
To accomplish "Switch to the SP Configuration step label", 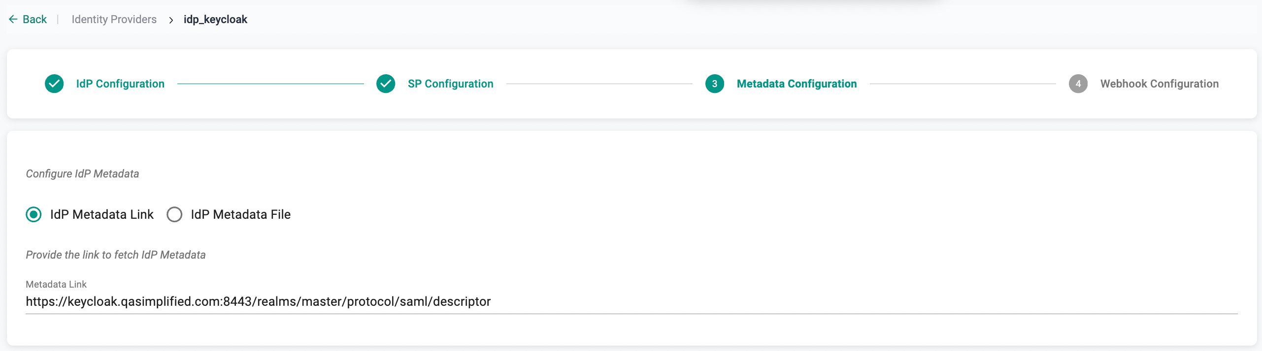I will point(450,84).
